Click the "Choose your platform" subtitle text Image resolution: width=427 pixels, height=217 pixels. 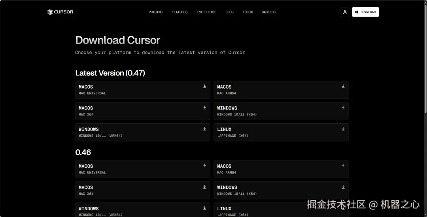click(160, 53)
